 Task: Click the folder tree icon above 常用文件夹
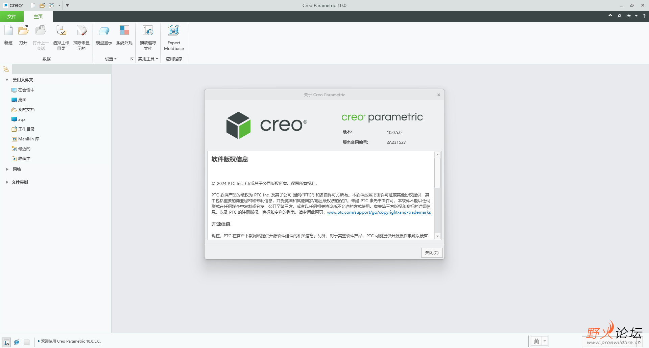coord(6,69)
